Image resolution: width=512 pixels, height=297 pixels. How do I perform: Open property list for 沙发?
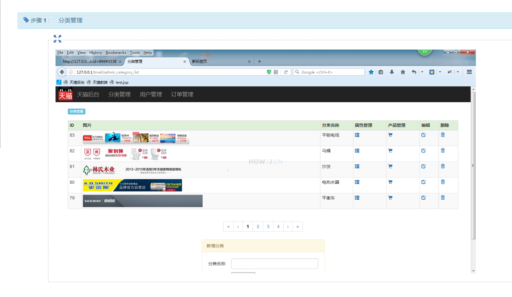point(357,166)
